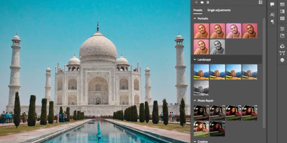287x143 pixels.
Task: Apply the sixth Photo Repair preset in second row
Action: 217,129
